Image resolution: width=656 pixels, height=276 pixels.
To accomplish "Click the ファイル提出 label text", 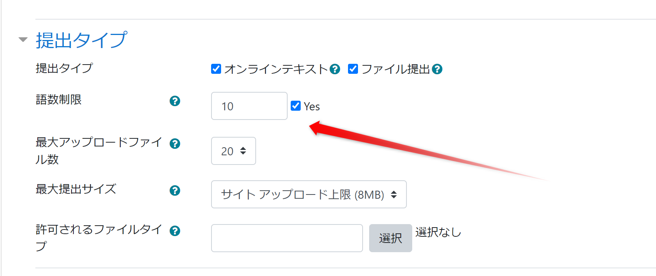I will (x=396, y=69).
